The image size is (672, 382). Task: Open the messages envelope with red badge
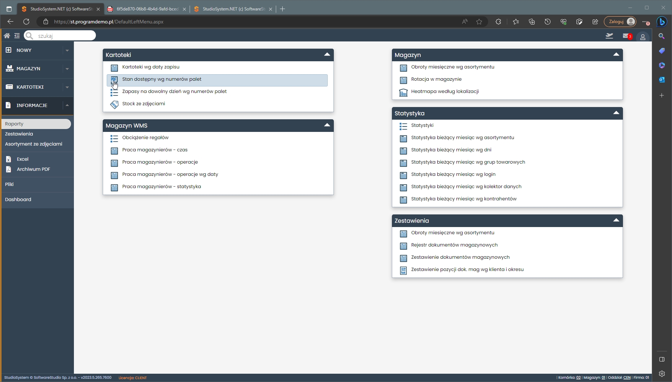pyautogui.click(x=626, y=36)
